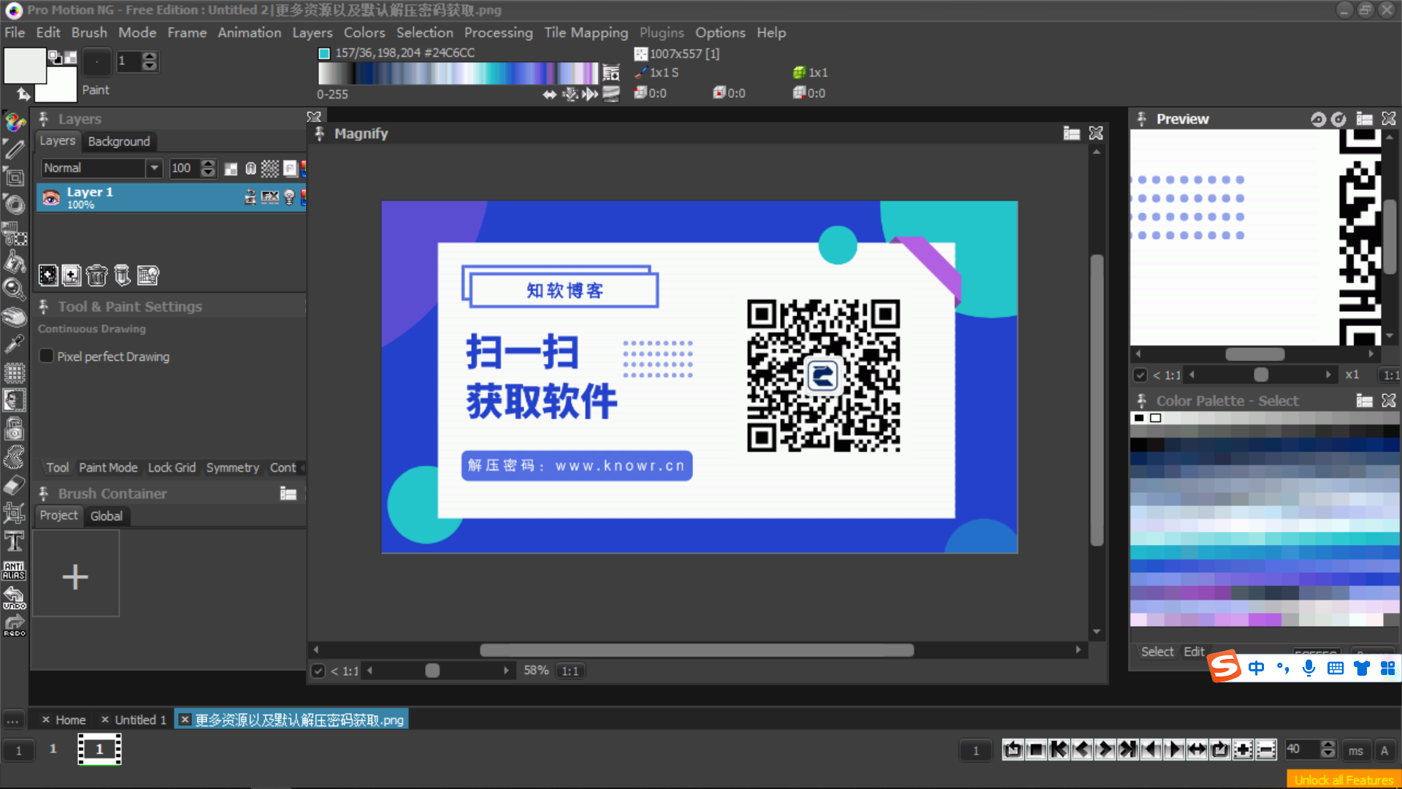Stop animation playback

click(x=1036, y=750)
